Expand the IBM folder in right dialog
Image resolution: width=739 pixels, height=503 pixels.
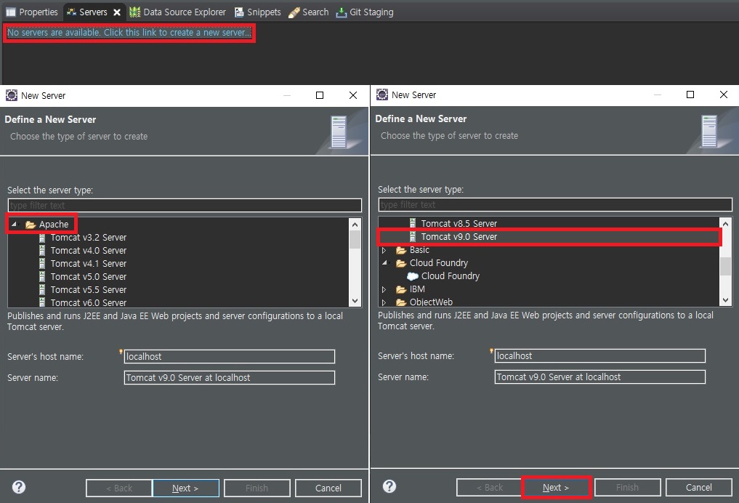384,289
